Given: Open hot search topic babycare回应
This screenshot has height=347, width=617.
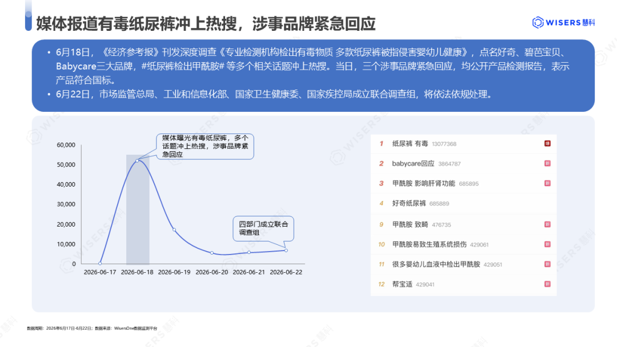Looking at the screenshot, I should click(x=413, y=163).
